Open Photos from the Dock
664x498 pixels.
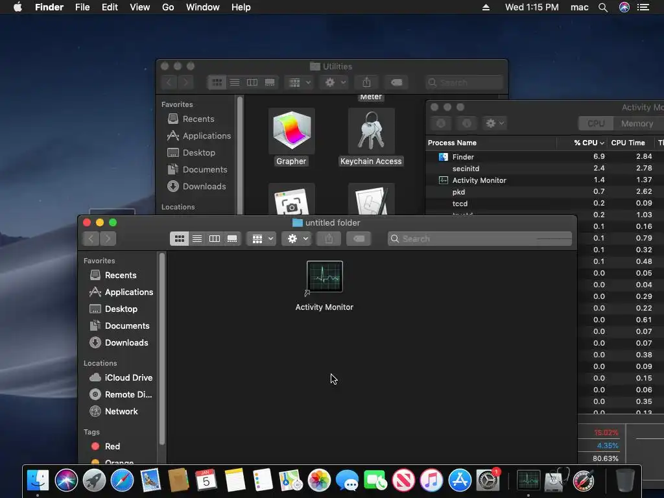point(319,480)
